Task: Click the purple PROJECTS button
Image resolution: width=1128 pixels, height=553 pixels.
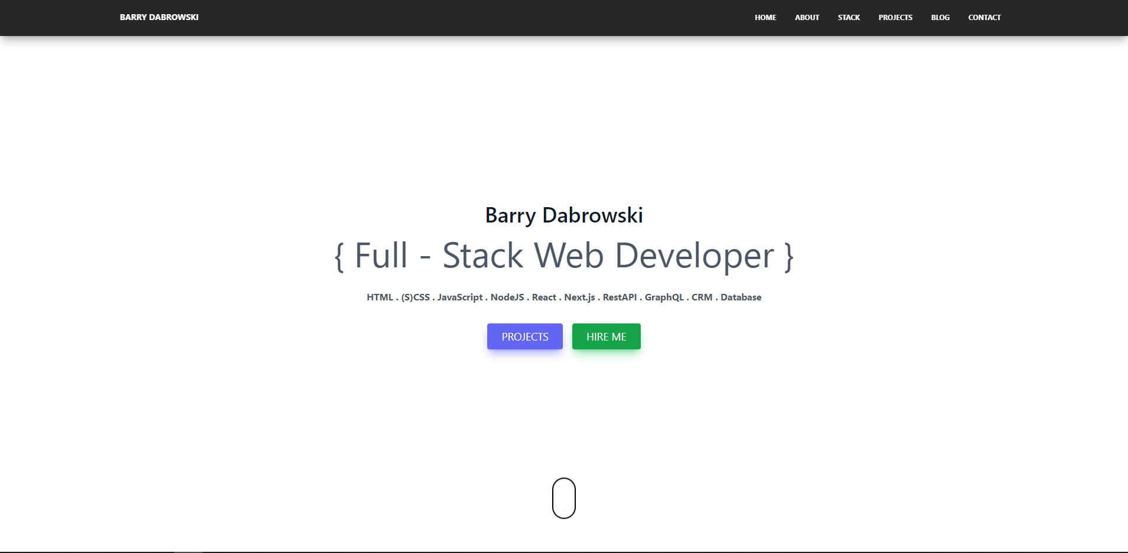Action: coord(525,336)
